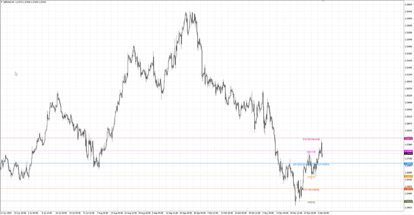Click the 29 Aug 20:00 time label
414x215 pixels.
click(x=144, y=213)
